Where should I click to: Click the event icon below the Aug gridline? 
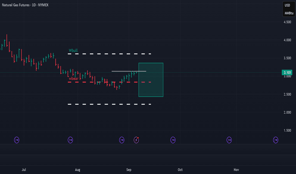coord(71,140)
